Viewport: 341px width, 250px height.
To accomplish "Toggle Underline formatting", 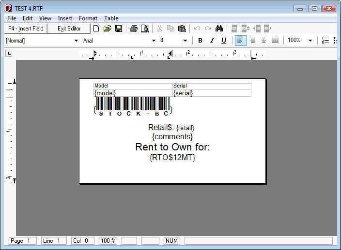I will [223, 41].
